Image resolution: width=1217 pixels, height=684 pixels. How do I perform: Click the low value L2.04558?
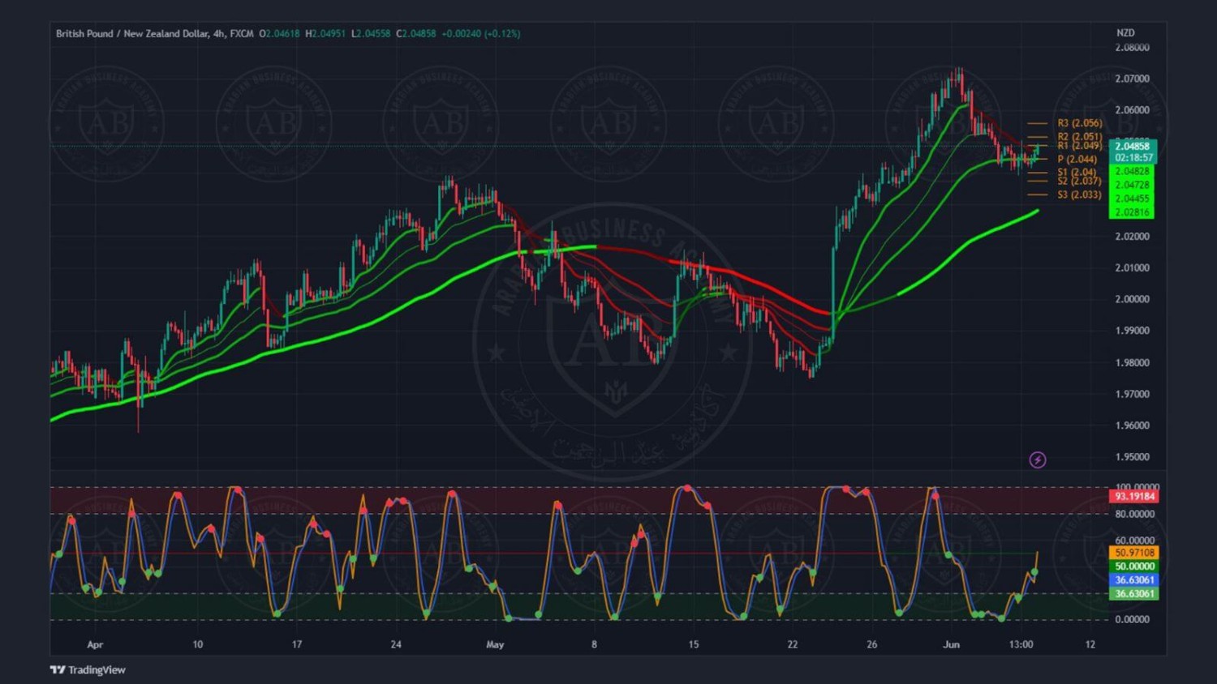371,34
